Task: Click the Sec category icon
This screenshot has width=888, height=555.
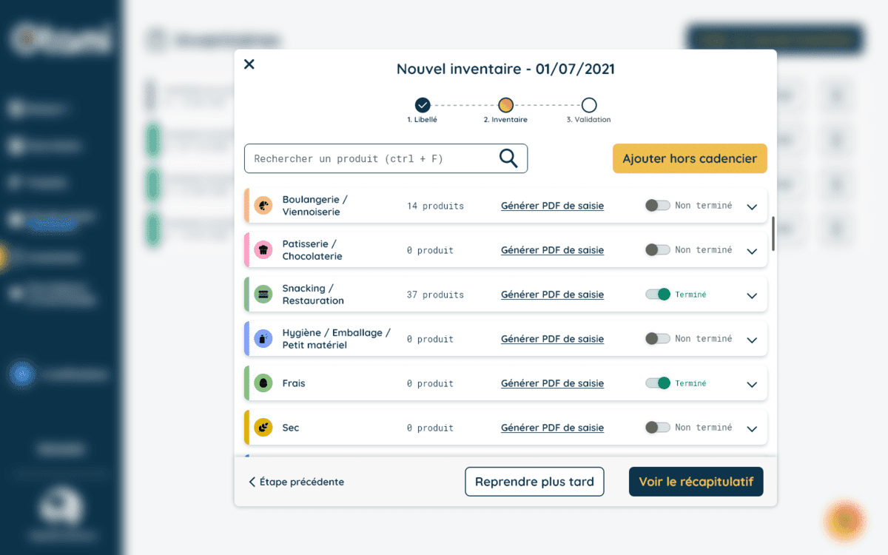Action: tap(263, 428)
